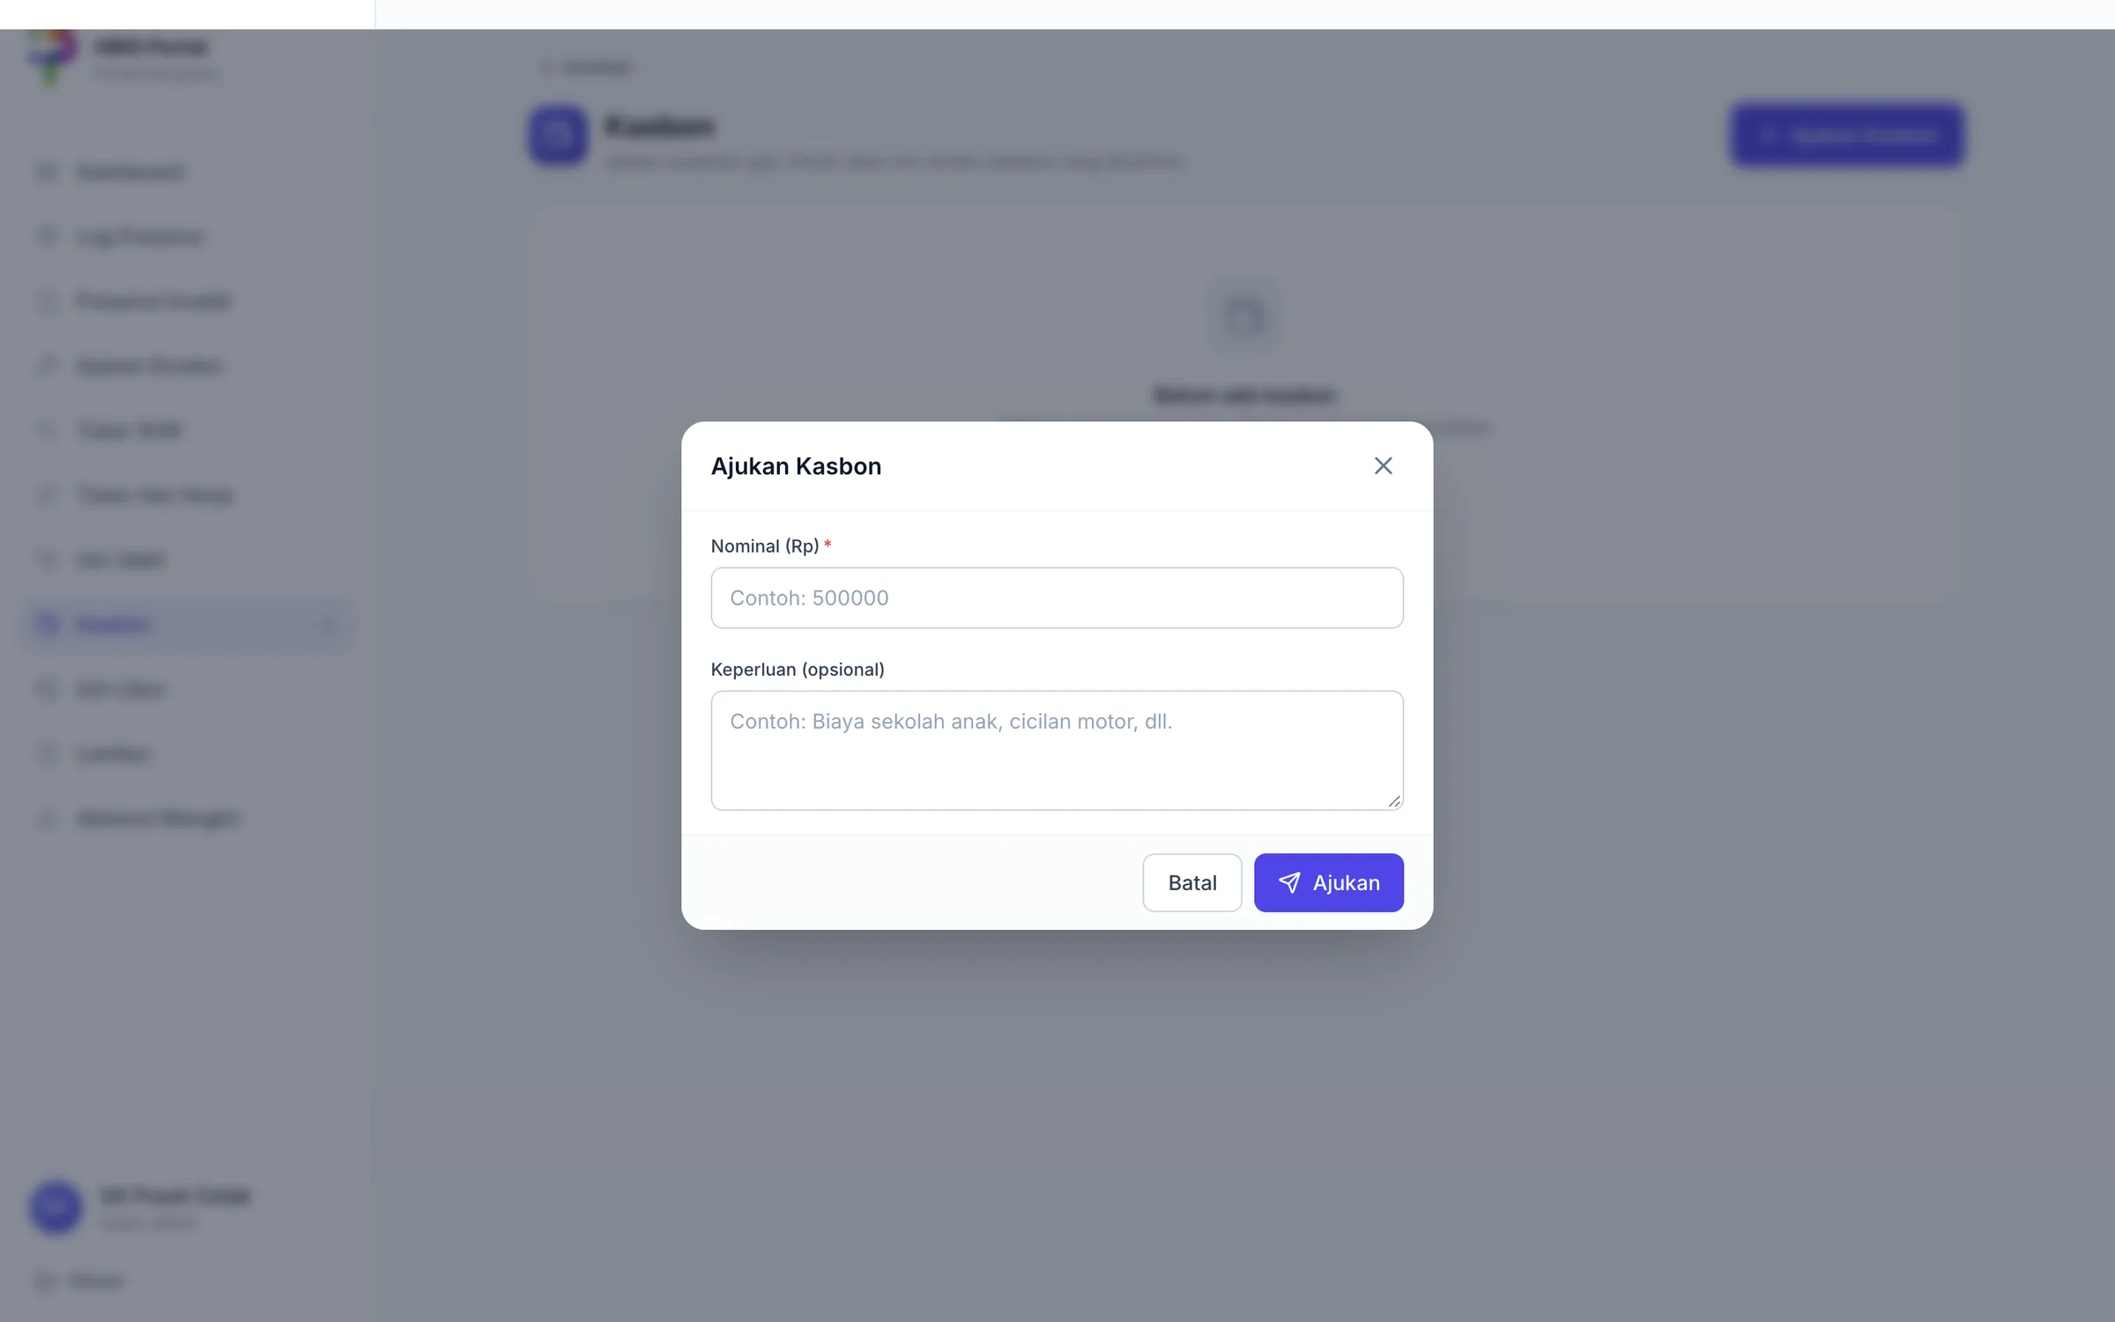Close the Ajukan Kasbon dialog with X
The width and height of the screenshot is (2115, 1322).
[1383, 465]
